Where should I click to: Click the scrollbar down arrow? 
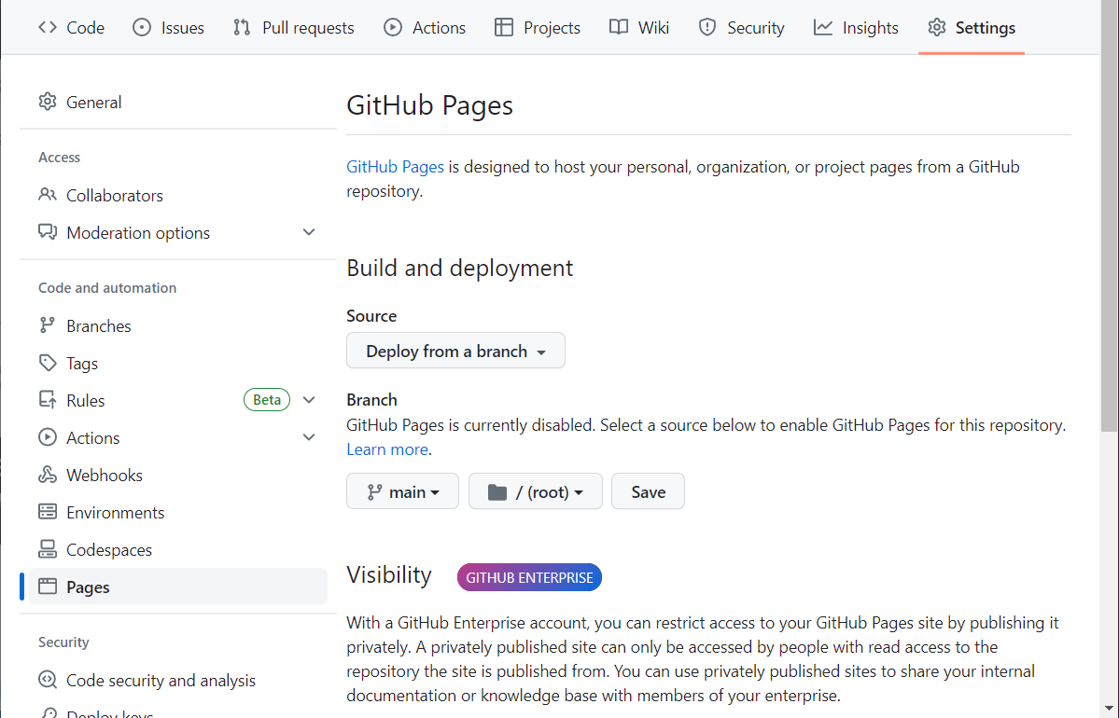(x=1109, y=708)
